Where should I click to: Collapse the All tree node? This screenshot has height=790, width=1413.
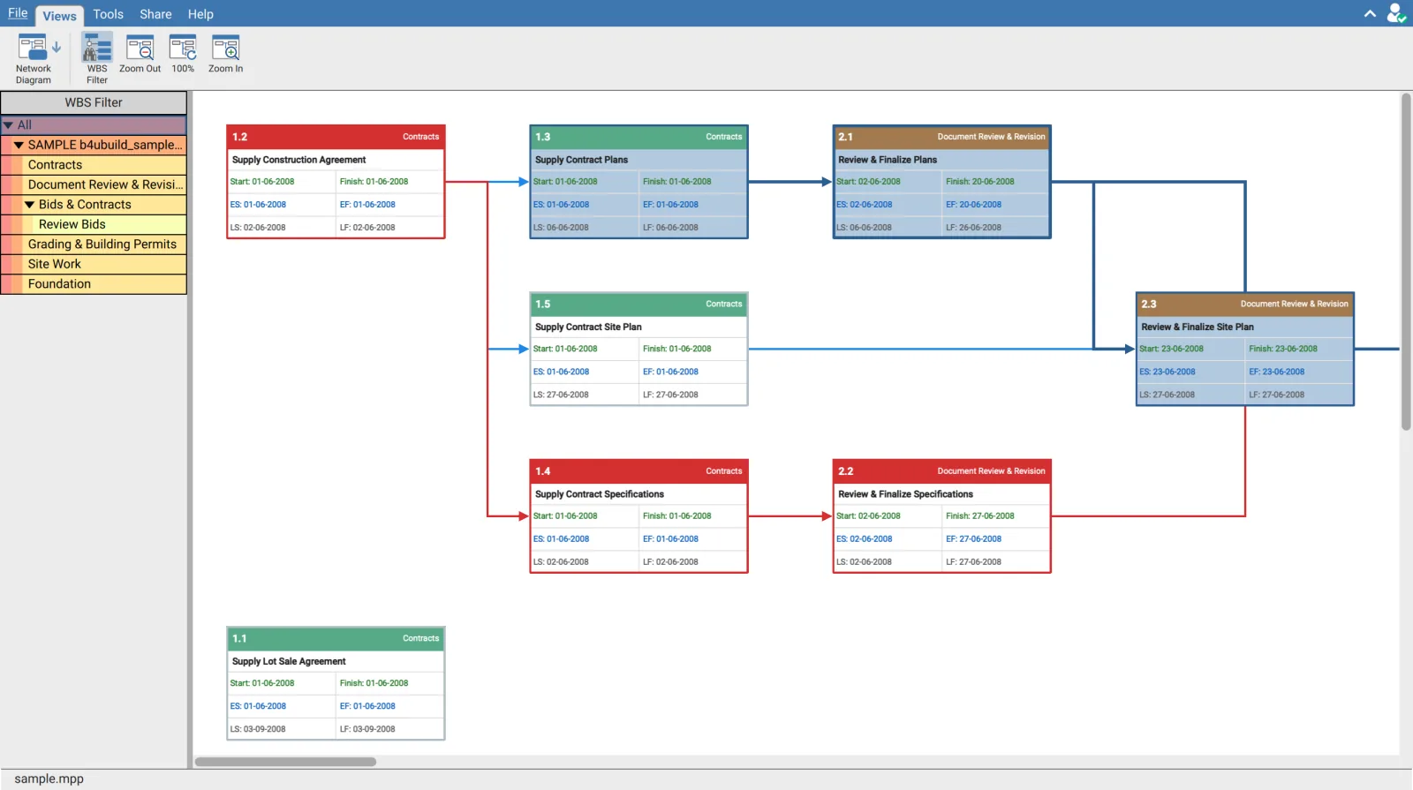coord(8,125)
